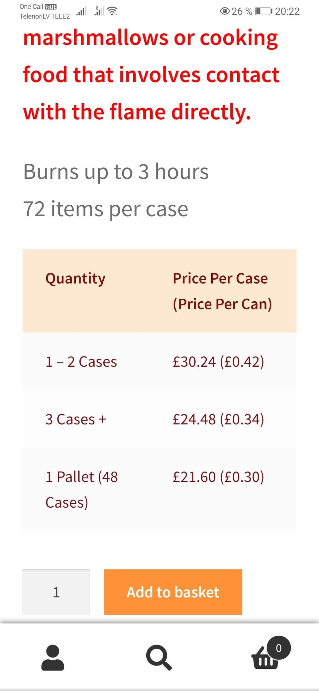Focus the quantity input field
Image resolution: width=319 pixels, height=691 pixels.
click(x=56, y=592)
